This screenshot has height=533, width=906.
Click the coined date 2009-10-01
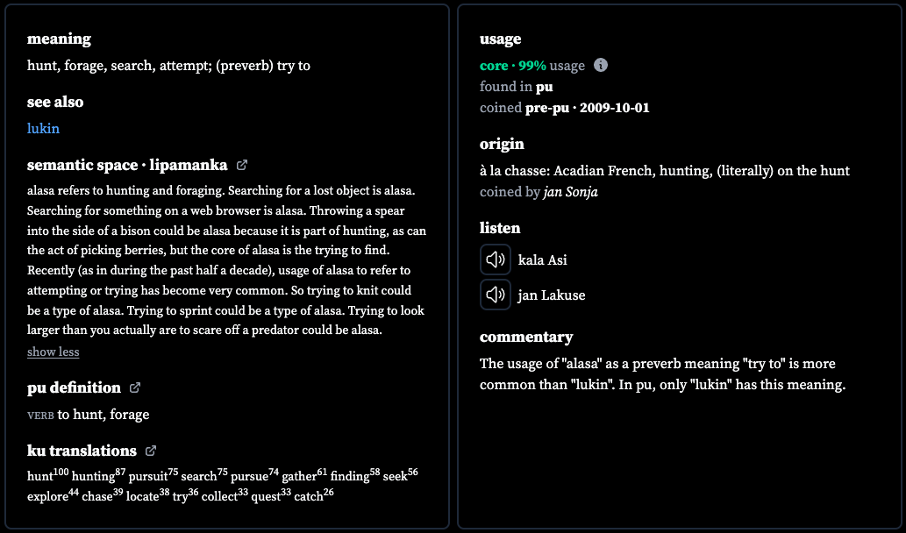pos(614,108)
